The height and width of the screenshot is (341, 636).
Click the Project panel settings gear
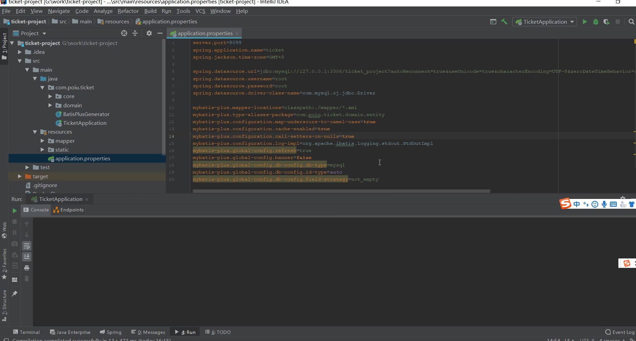[149, 33]
